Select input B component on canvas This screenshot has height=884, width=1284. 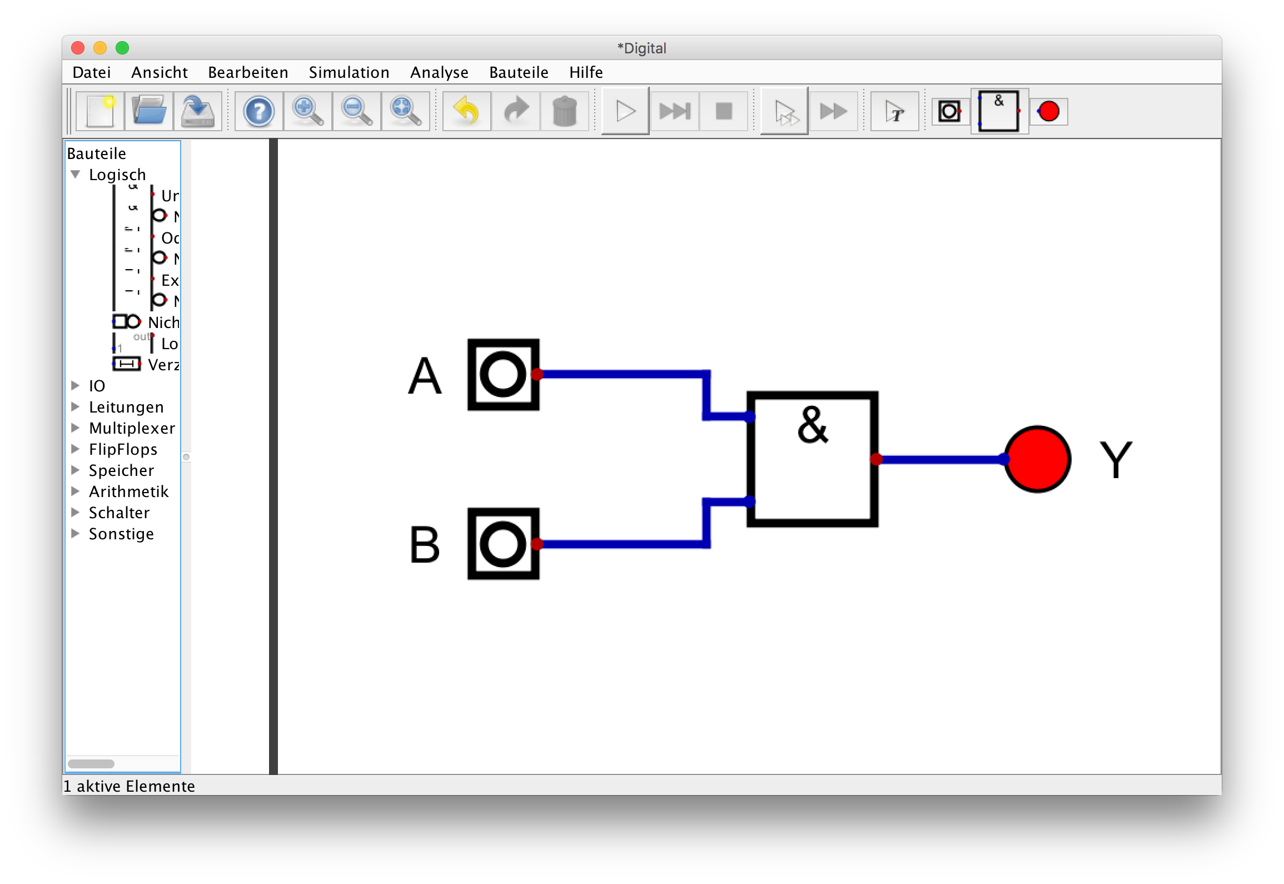click(504, 544)
